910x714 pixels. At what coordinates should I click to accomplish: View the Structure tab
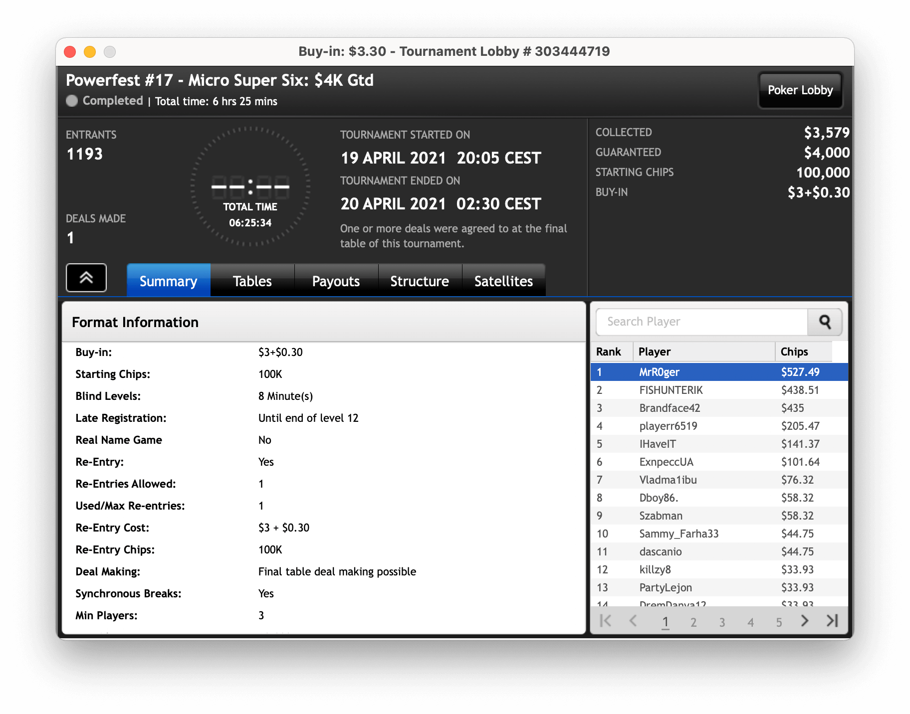[420, 281]
